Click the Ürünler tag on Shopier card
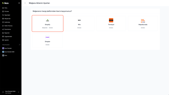 pyautogui.click(x=47, y=45)
